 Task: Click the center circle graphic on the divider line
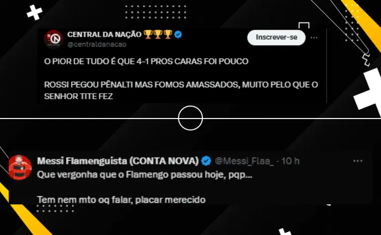coord(190,118)
